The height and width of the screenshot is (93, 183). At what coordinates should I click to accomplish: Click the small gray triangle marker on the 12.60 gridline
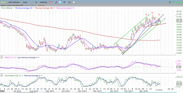[162, 54]
